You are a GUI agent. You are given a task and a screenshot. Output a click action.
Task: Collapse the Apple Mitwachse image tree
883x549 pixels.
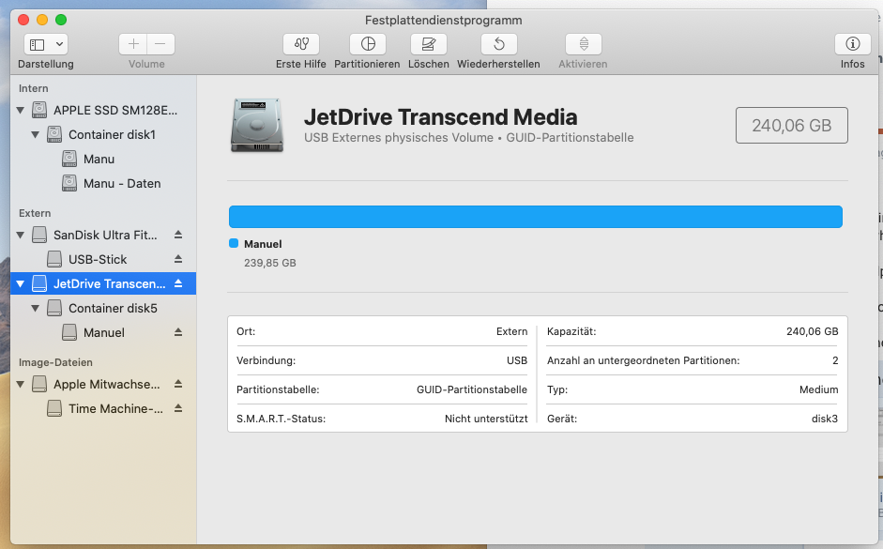tap(21, 385)
